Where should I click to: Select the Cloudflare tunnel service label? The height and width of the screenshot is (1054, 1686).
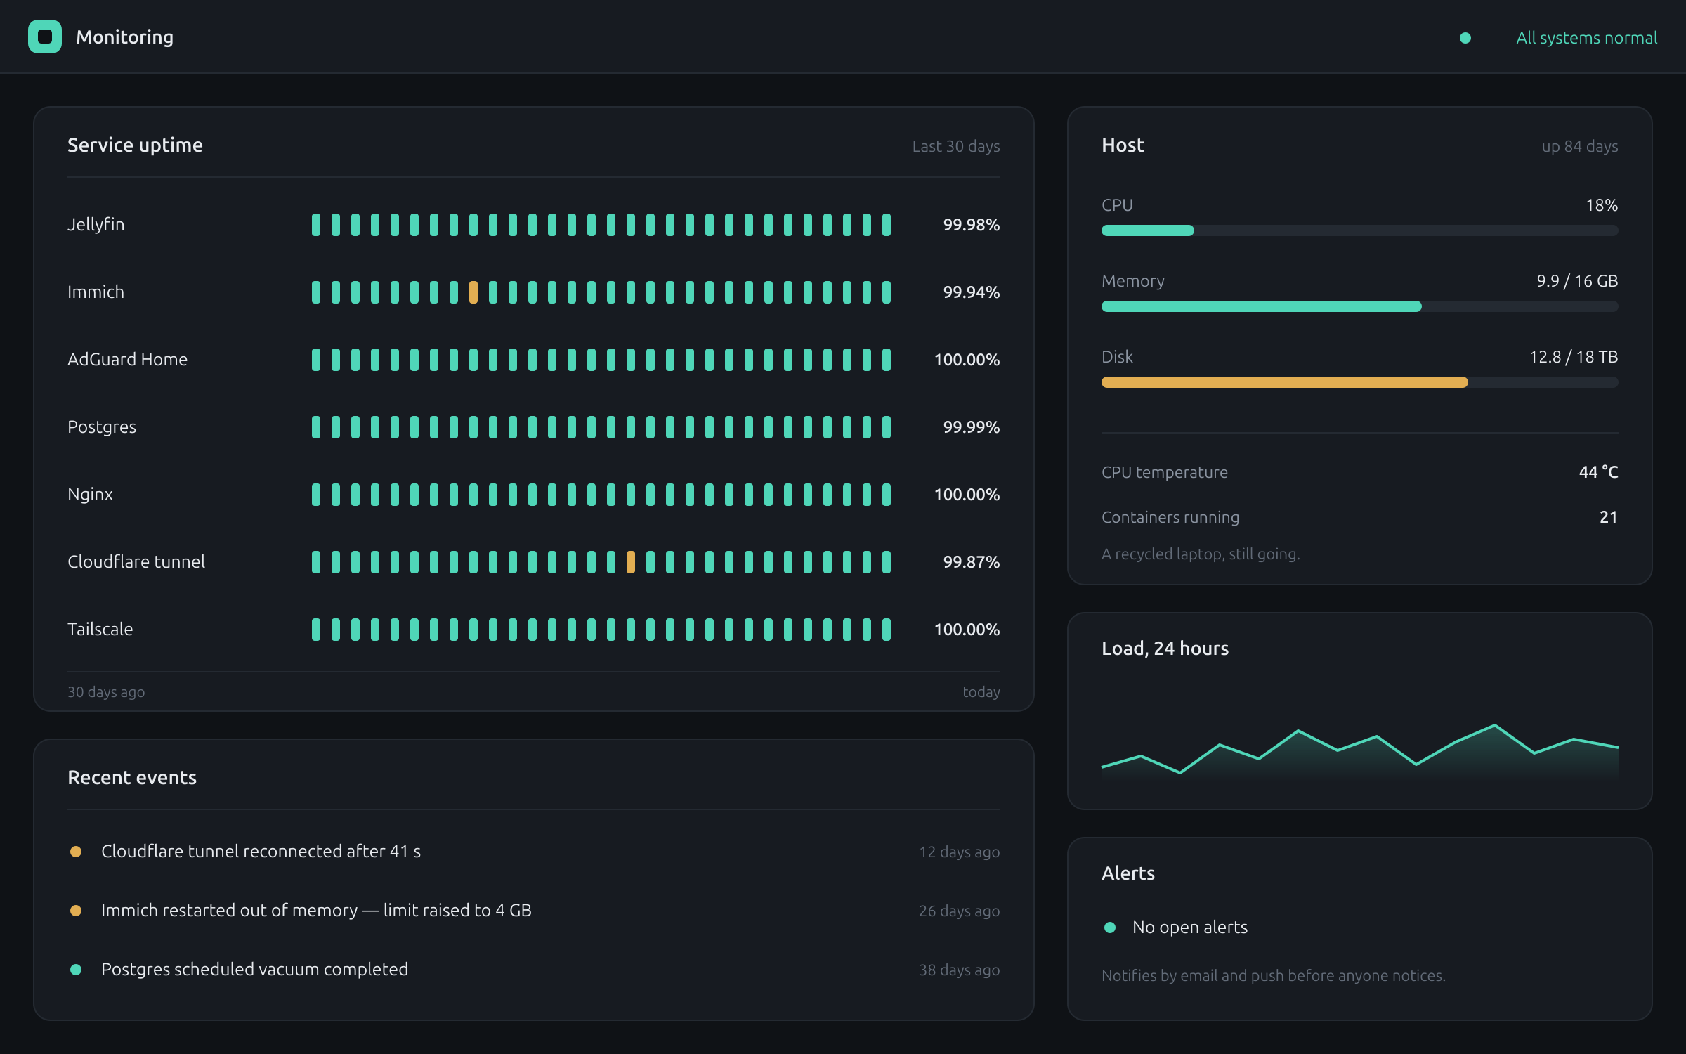click(136, 562)
